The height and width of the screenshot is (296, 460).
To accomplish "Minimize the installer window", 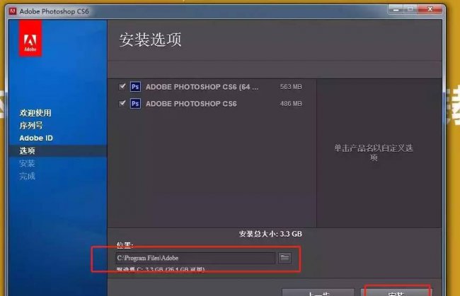I will click(x=396, y=10).
